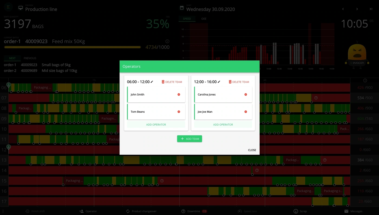
Task: Delete the 06:00 - 12:00 team
Action: coord(172,82)
